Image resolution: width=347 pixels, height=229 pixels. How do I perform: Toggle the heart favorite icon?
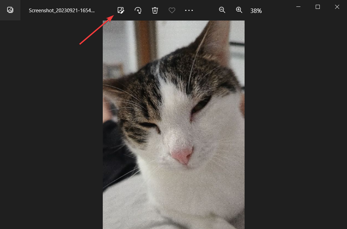172,10
